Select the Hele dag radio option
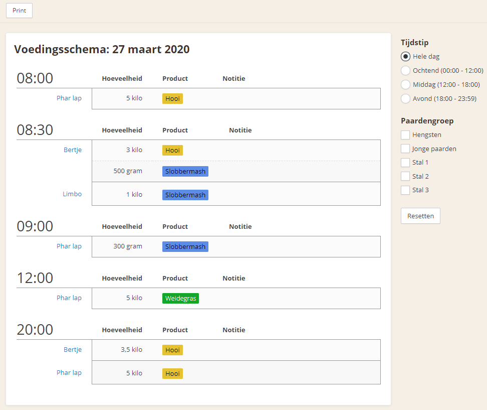The width and height of the screenshot is (487, 410). coord(405,57)
